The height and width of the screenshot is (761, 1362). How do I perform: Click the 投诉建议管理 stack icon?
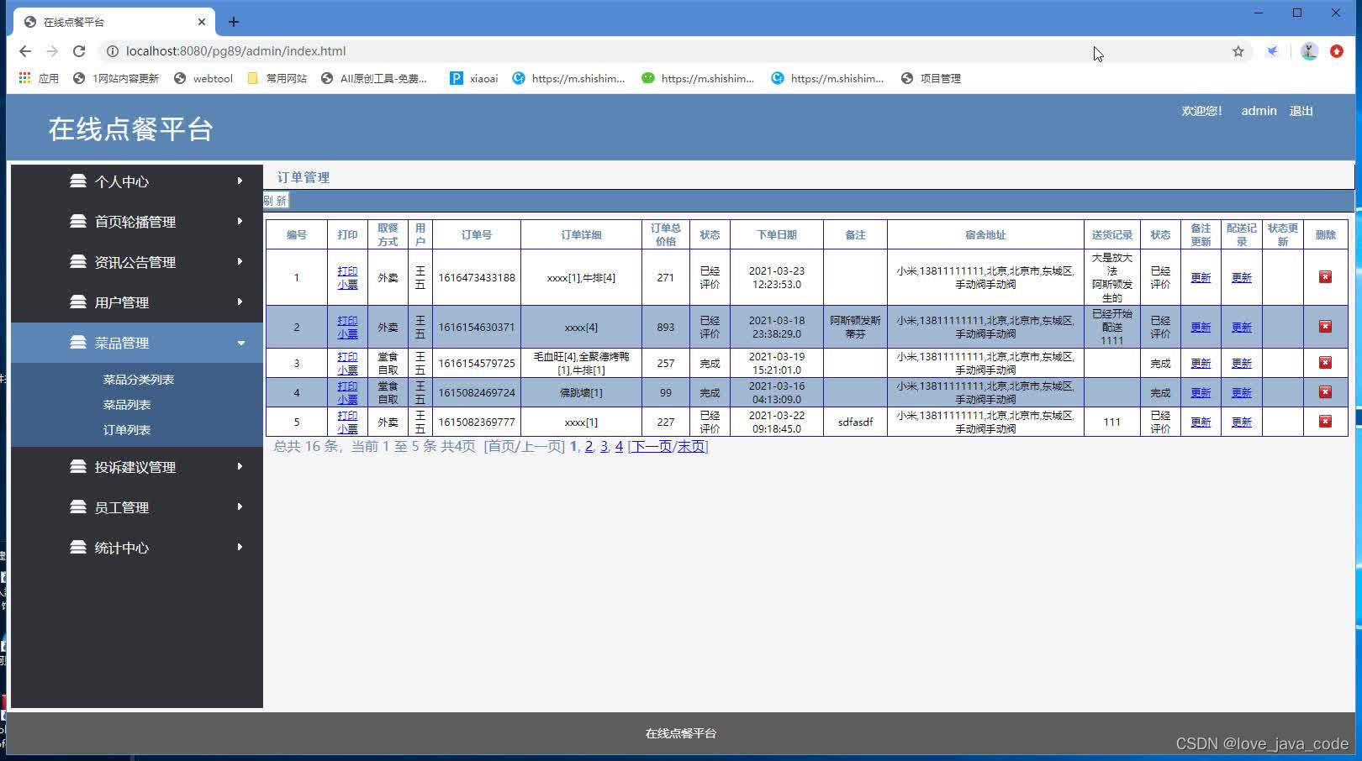tap(78, 466)
